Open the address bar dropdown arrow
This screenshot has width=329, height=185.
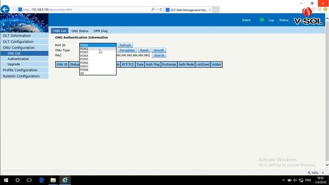pos(156,9)
